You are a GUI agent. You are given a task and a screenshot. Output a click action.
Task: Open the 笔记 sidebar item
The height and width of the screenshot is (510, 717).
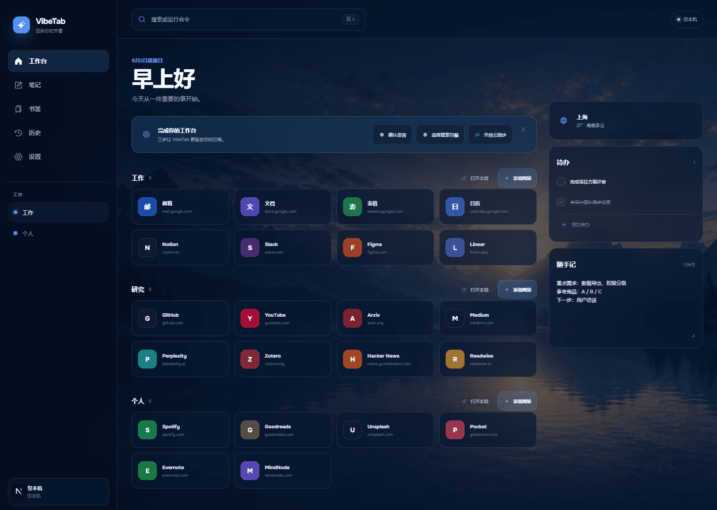click(x=58, y=85)
